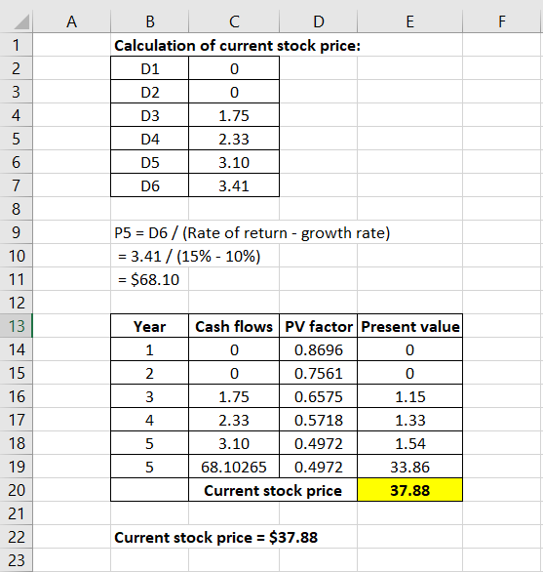This screenshot has width=543, height=572.
Task: Click the cash flow 0 in row 15
Action: 234,373
